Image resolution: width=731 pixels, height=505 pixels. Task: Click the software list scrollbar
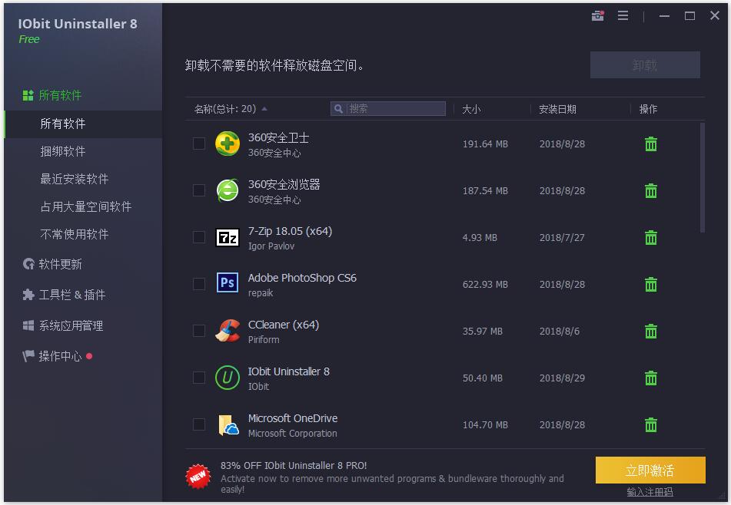tap(702, 177)
